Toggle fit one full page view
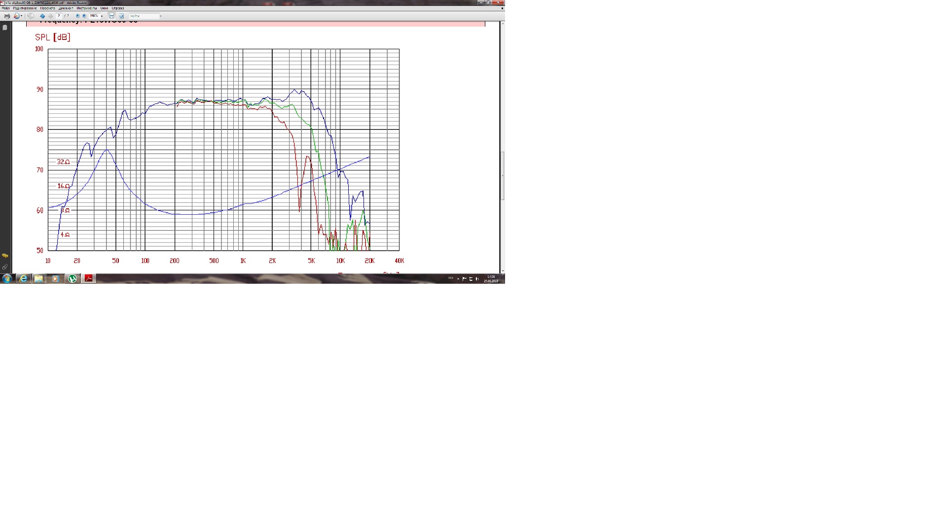 [x=121, y=16]
